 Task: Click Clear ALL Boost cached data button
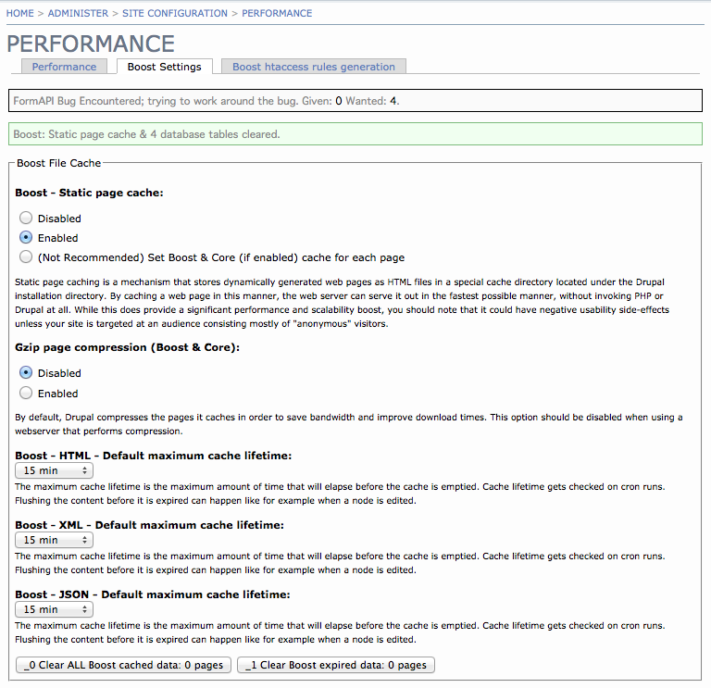[x=124, y=665]
